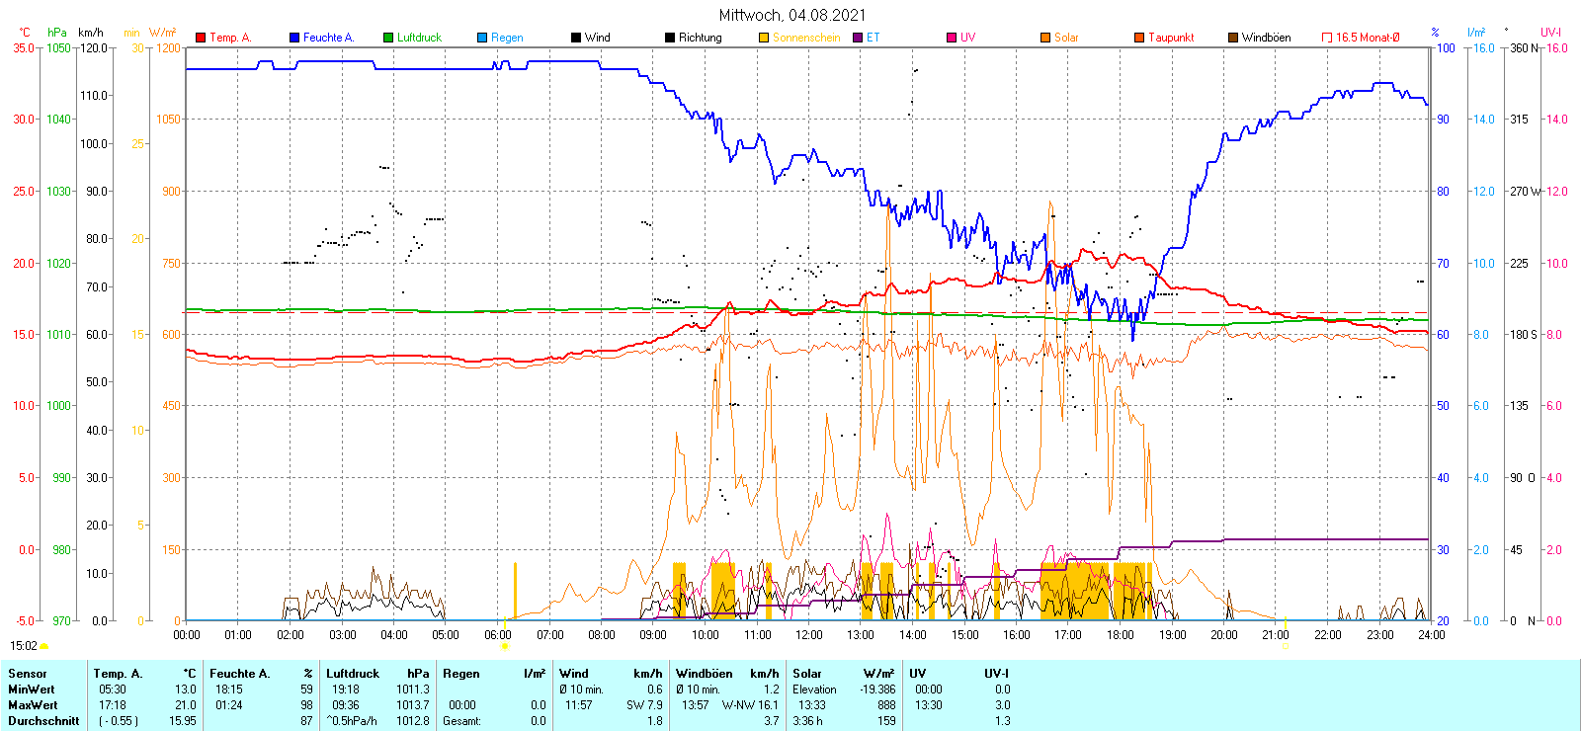Click the Windböen km/h table header
The width and height of the screenshot is (1581, 731).
point(726,674)
